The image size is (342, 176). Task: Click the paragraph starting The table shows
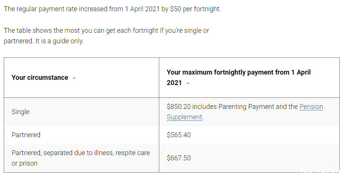[106, 36]
